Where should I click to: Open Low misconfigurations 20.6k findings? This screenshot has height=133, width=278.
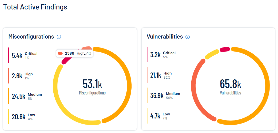tap(23, 117)
